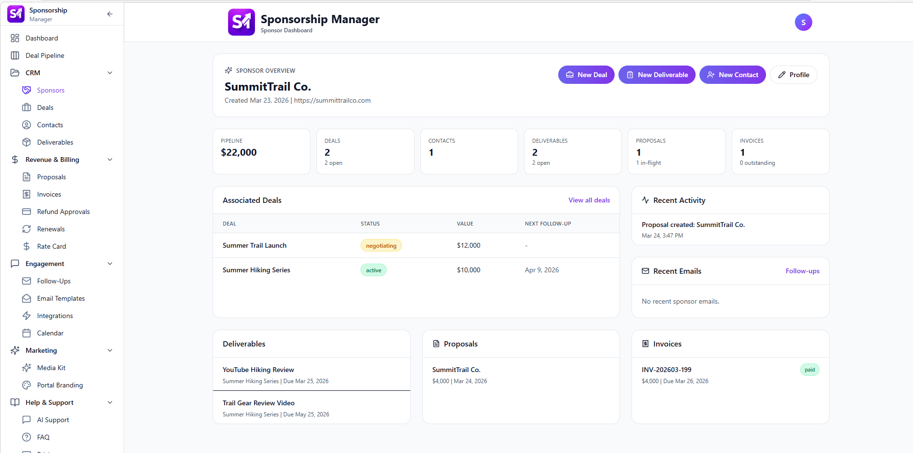913x453 pixels.
Task: Toggle the Marketing section chevron
Action: (x=110, y=350)
